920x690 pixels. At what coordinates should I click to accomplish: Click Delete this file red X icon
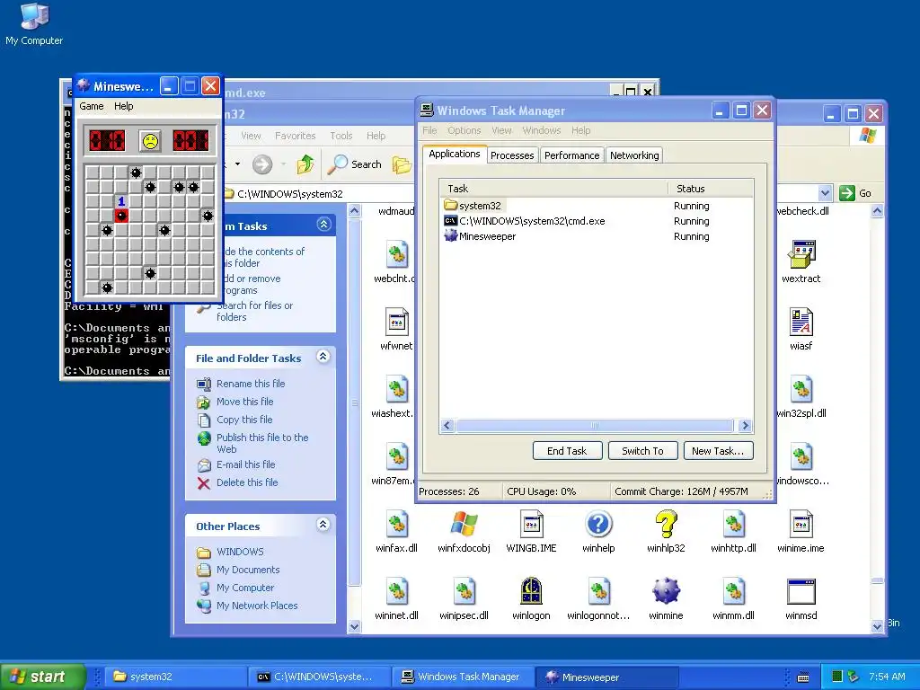point(204,482)
